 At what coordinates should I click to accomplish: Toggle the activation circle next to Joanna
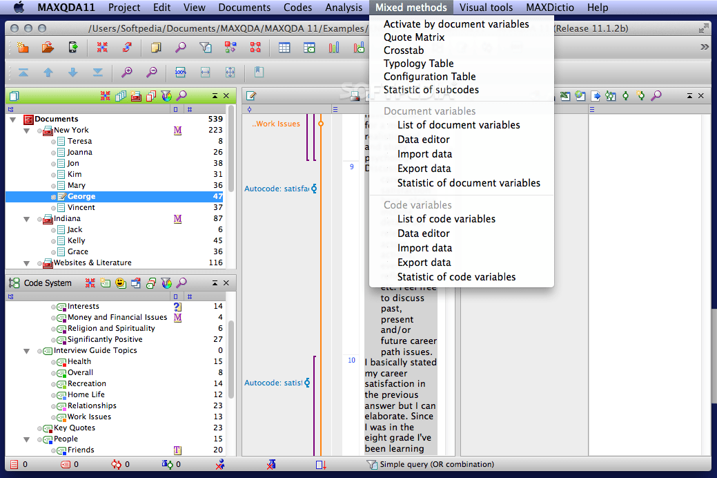(54, 153)
